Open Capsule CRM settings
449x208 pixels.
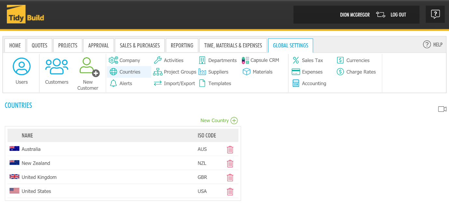pyautogui.click(x=261, y=60)
